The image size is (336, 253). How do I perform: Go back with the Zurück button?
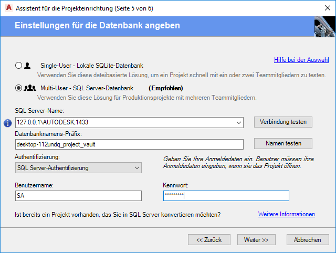209,239
